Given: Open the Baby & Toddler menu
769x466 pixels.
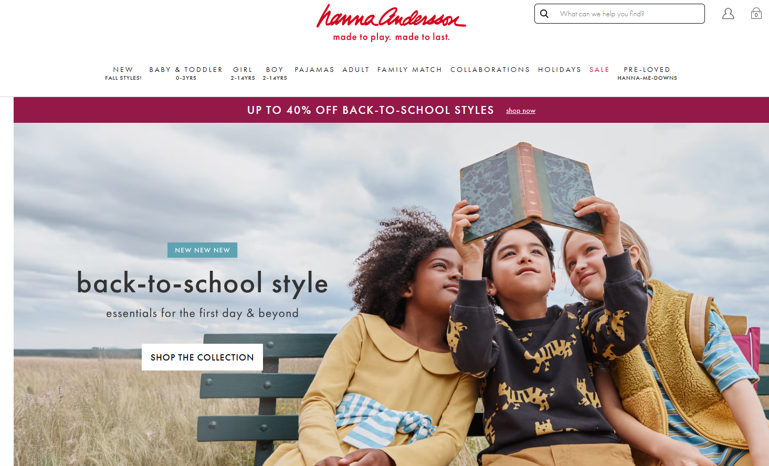Looking at the screenshot, I should pos(186,73).
